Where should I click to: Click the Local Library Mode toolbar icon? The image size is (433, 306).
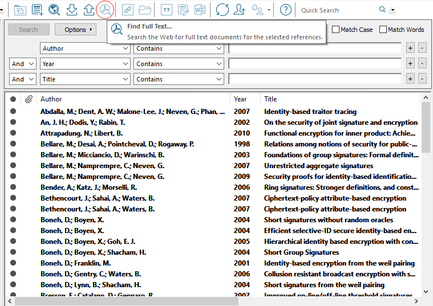20,10
